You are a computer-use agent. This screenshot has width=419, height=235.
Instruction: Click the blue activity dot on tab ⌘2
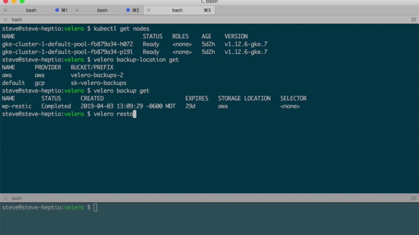click(128, 10)
